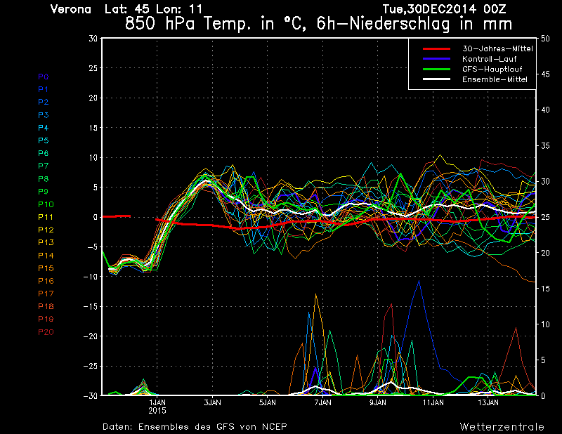
Task: Click the "P15" ensemble member label
Action: tap(46, 268)
